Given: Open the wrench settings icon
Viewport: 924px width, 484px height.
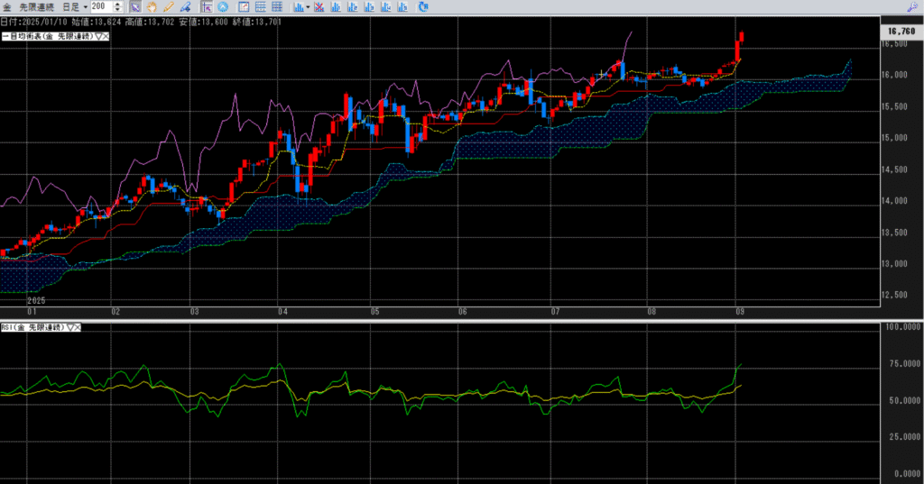Looking at the screenshot, I should pos(914,7).
